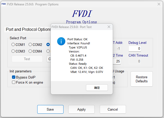Screen dimensions: 164x118
Task: Choose COM4 as the port
Action: pos(30,51)
